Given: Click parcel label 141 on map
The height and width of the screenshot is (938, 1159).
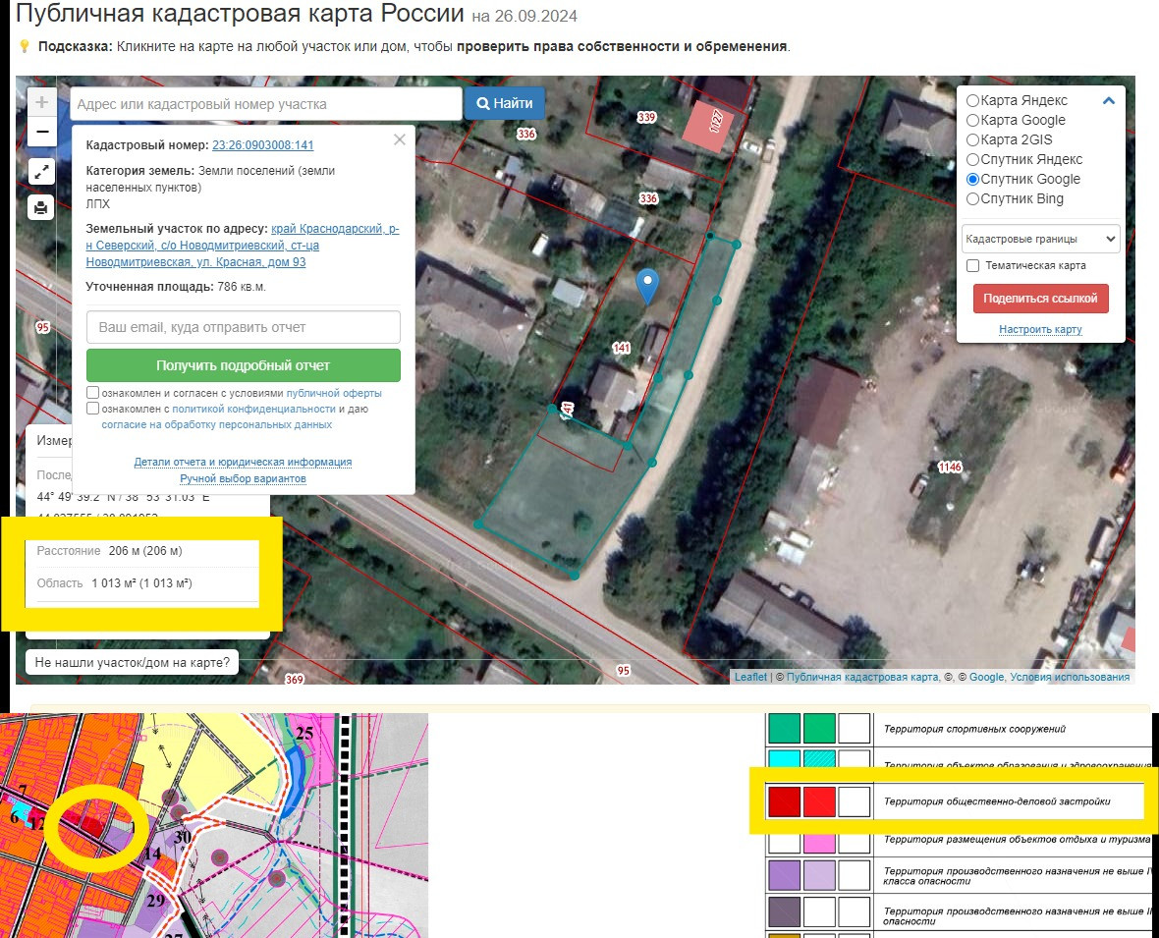Looking at the screenshot, I should point(621,348).
